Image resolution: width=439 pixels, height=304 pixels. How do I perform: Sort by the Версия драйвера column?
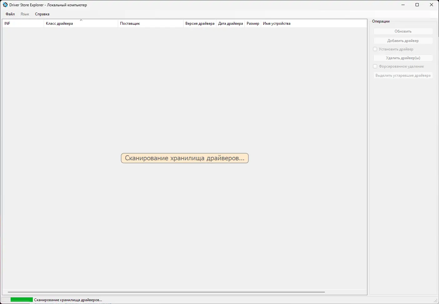pyautogui.click(x=200, y=23)
